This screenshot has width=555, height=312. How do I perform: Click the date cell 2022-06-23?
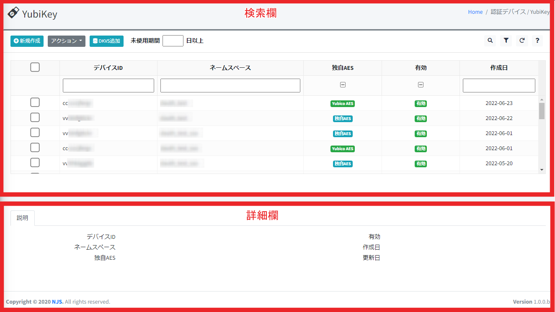pyautogui.click(x=499, y=103)
